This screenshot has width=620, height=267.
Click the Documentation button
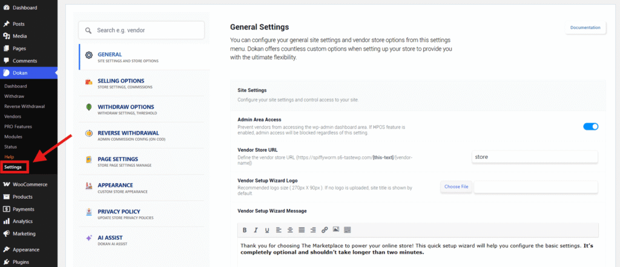585,28
